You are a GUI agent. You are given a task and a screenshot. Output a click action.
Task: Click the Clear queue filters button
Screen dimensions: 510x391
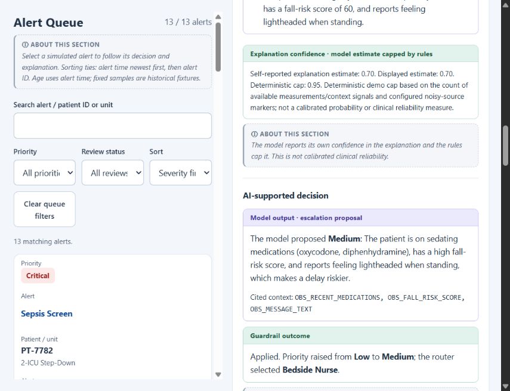[x=45, y=210]
